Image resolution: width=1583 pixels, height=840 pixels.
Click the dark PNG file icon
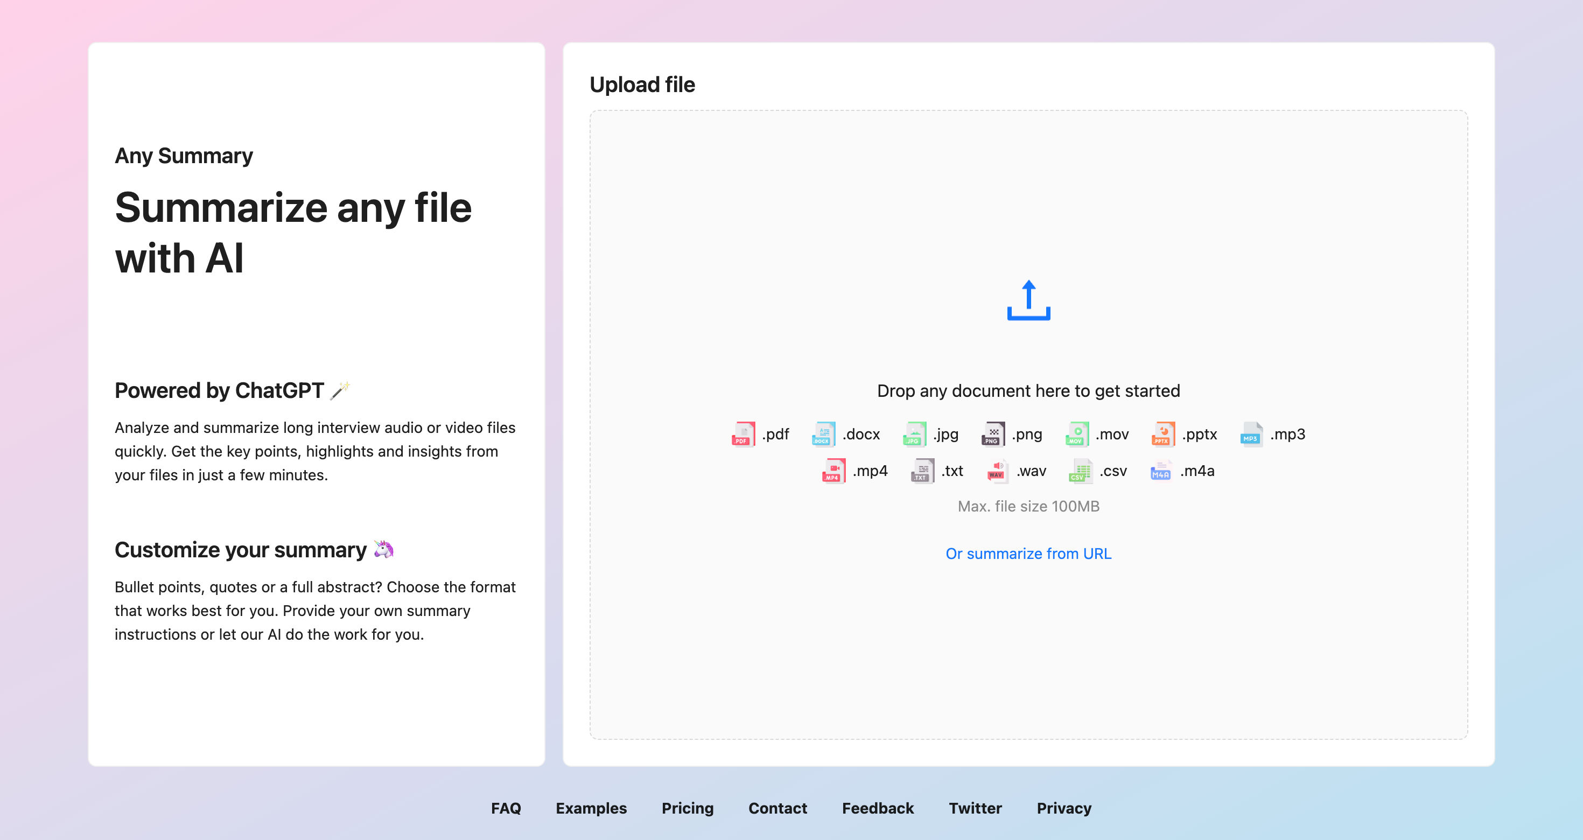click(x=992, y=434)
